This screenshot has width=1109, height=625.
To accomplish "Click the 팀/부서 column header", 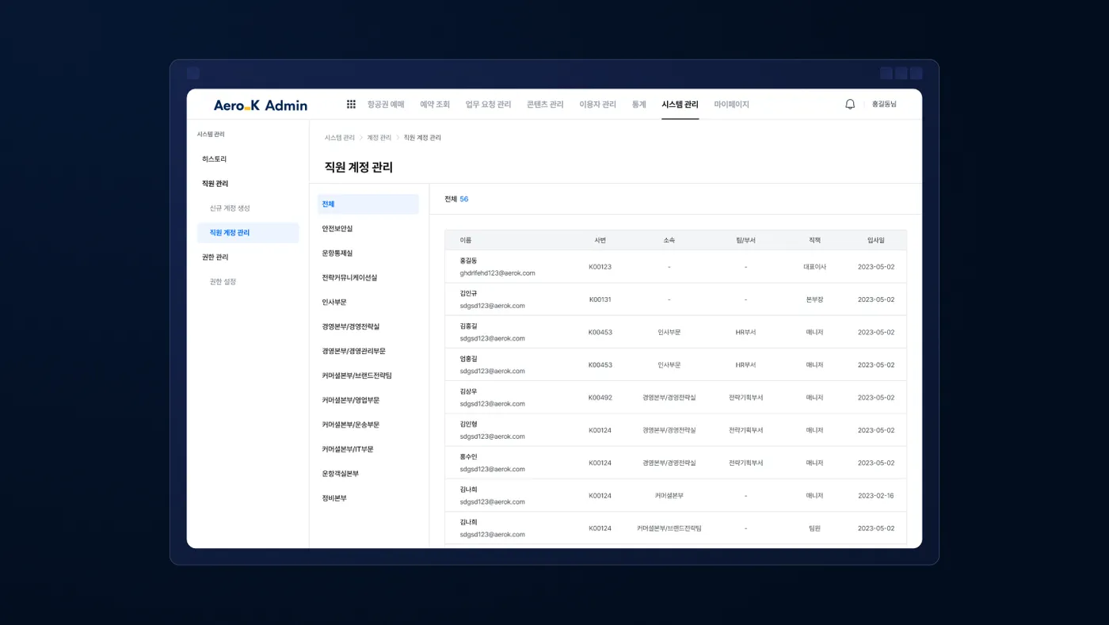I will tap(746, 240).
